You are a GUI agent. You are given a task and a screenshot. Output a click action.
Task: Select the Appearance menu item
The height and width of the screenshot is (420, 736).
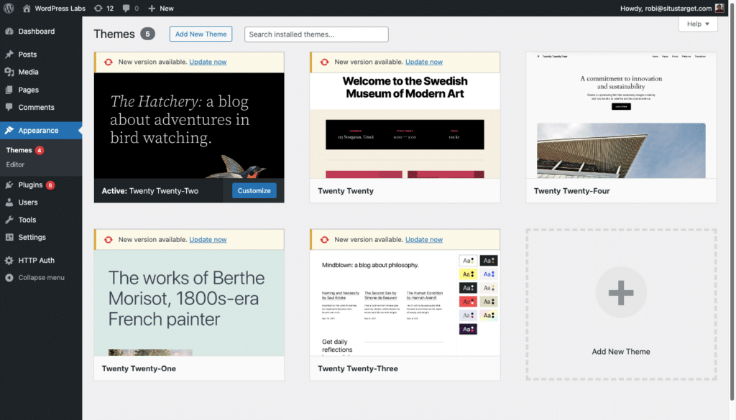click(x=41, y=131)
